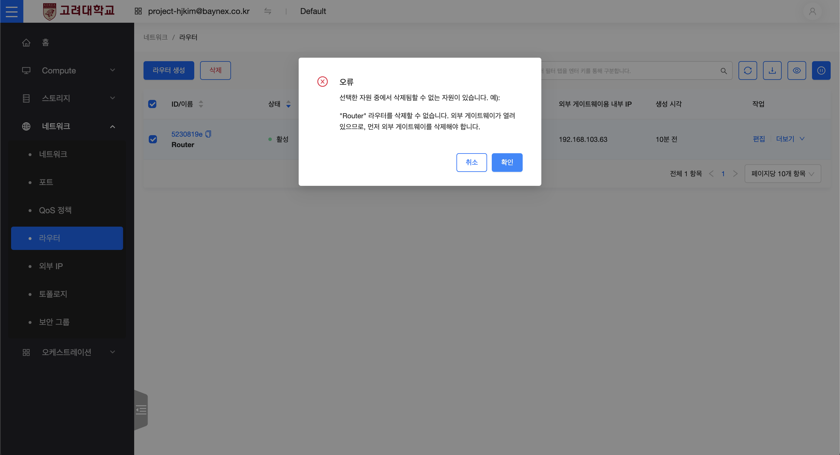Open the 페이지당 10개 항목 dropdown
This screenshot has height=455, width=840.
783,174
